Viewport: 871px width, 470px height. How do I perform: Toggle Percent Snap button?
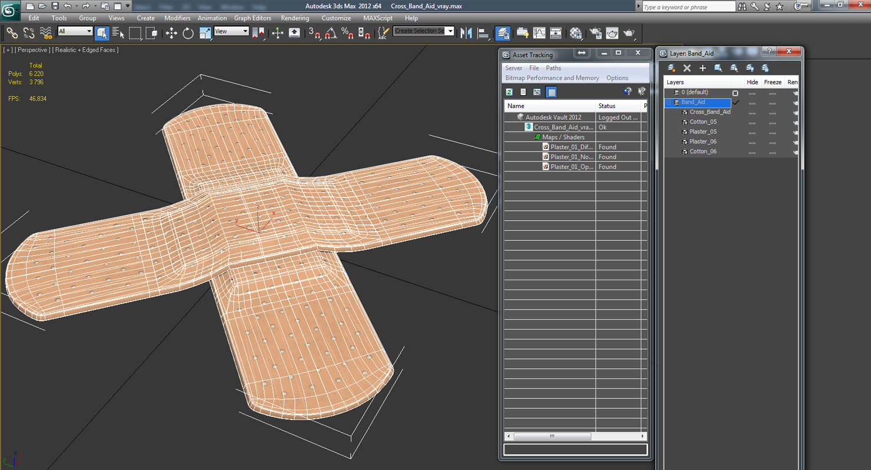click(x=348, y=33)
